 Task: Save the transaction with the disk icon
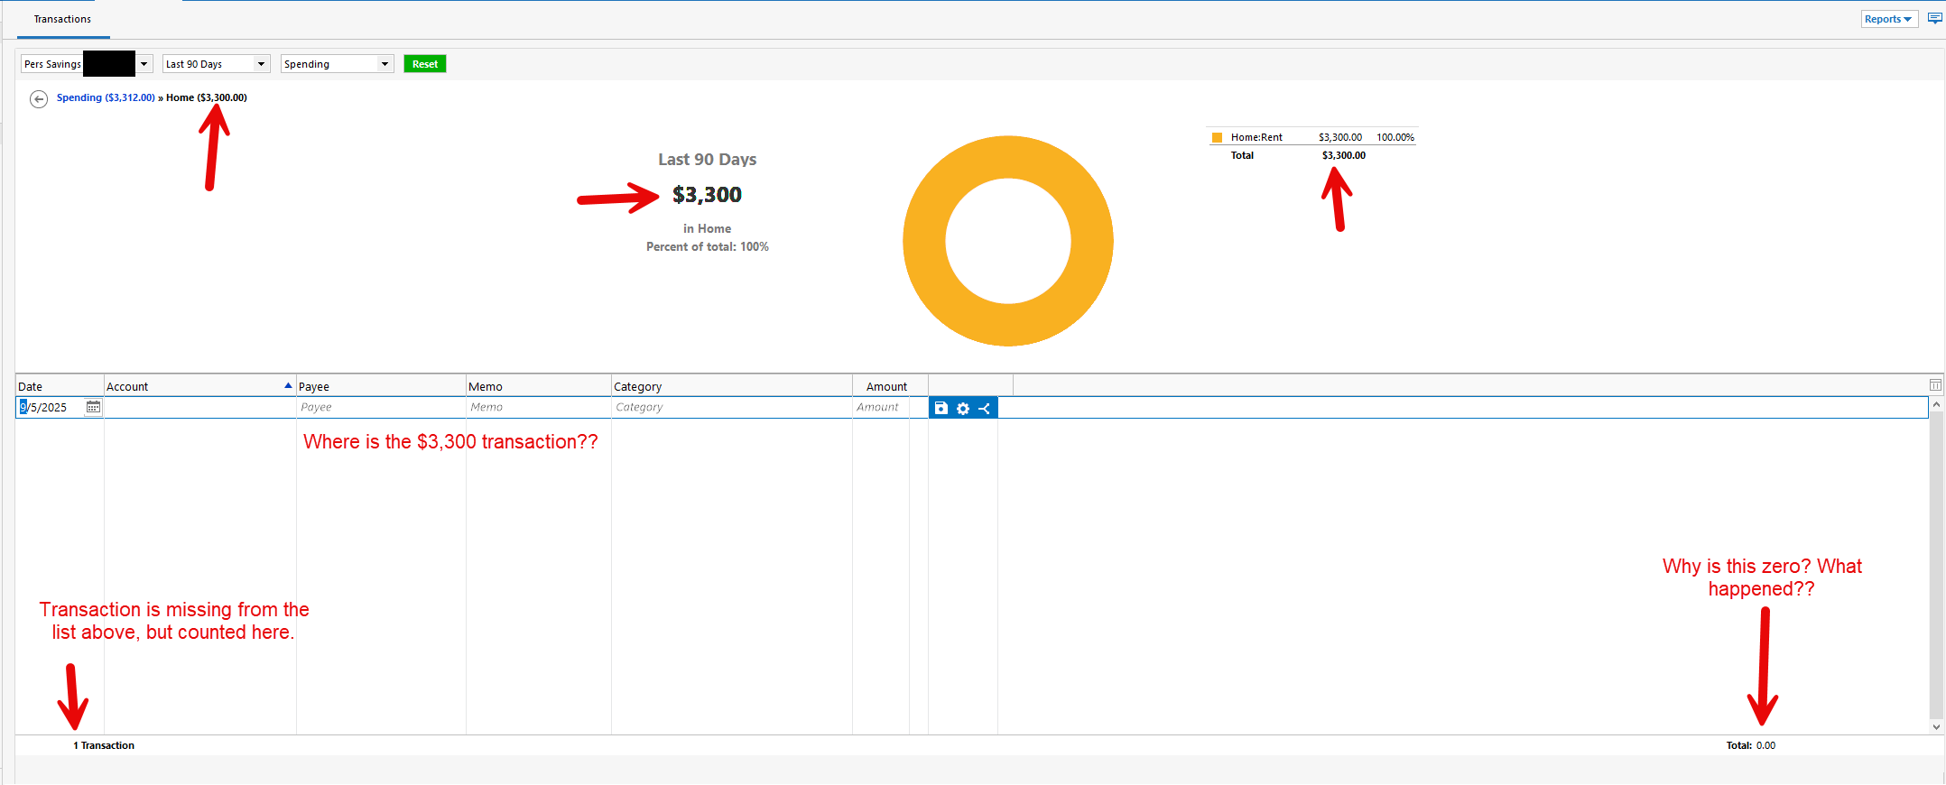coord(941,408)
